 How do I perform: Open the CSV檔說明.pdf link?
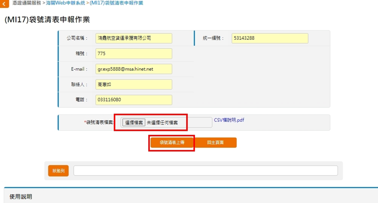pyautogui.click(x=229, y=120)
